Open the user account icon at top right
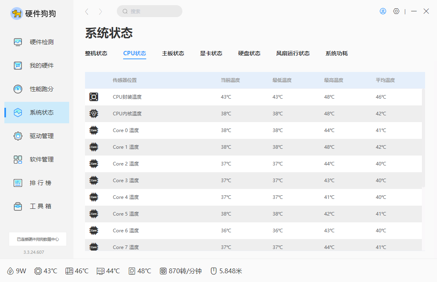This screenshot has height=282, width=437. point(383,11)
